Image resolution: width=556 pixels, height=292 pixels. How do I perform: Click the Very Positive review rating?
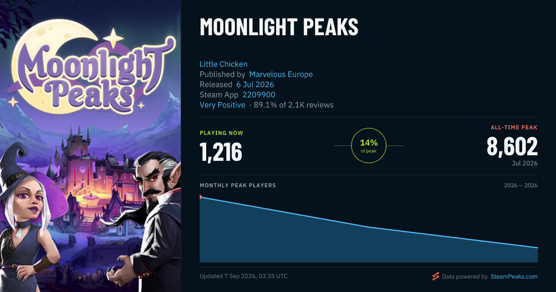222,105
